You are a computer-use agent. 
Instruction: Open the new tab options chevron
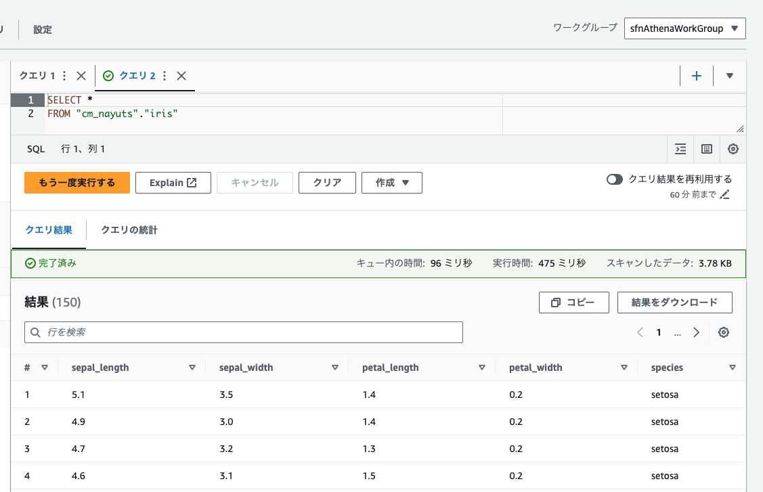pos(729,76)
